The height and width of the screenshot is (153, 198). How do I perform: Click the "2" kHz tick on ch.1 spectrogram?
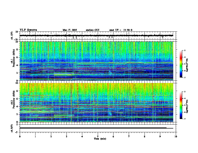[17, 73]
